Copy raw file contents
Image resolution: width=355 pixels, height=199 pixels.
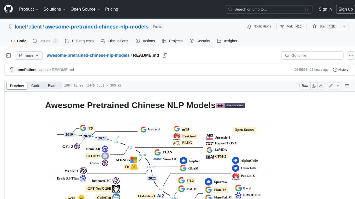click(314, 86)
